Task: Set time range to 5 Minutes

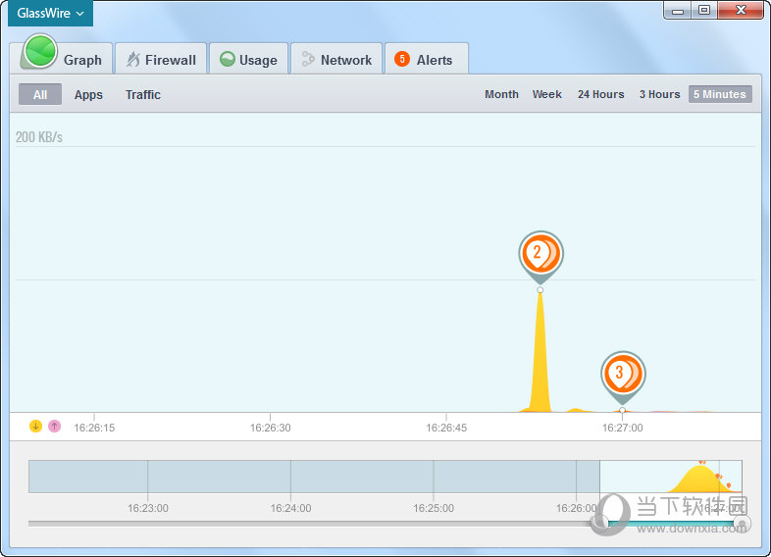Action: coord(720,94)
